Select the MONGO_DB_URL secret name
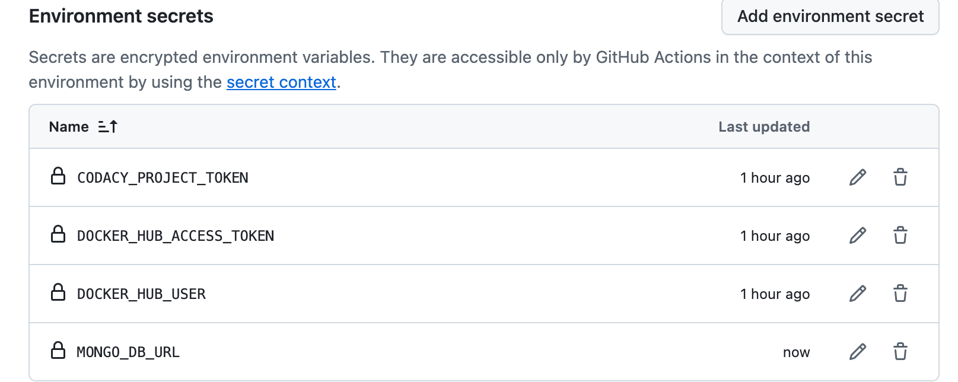Viewport: 958px width, 382px height. coord(128,352)
